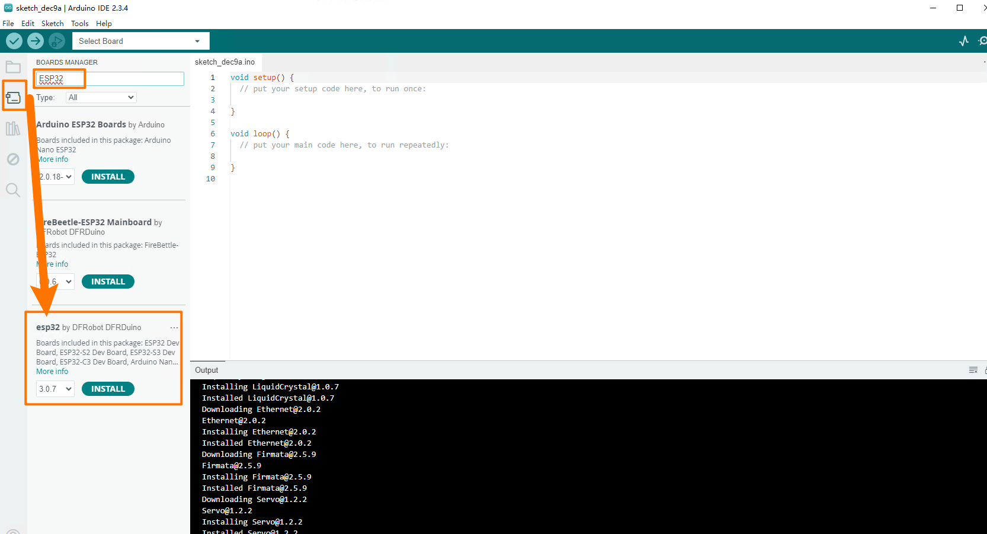Open the Sketch menu
The image size is (987, 534).
(53, 24)
